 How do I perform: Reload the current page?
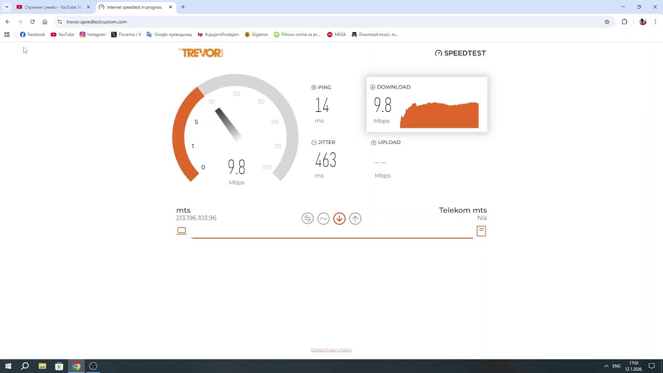(32, 22)
